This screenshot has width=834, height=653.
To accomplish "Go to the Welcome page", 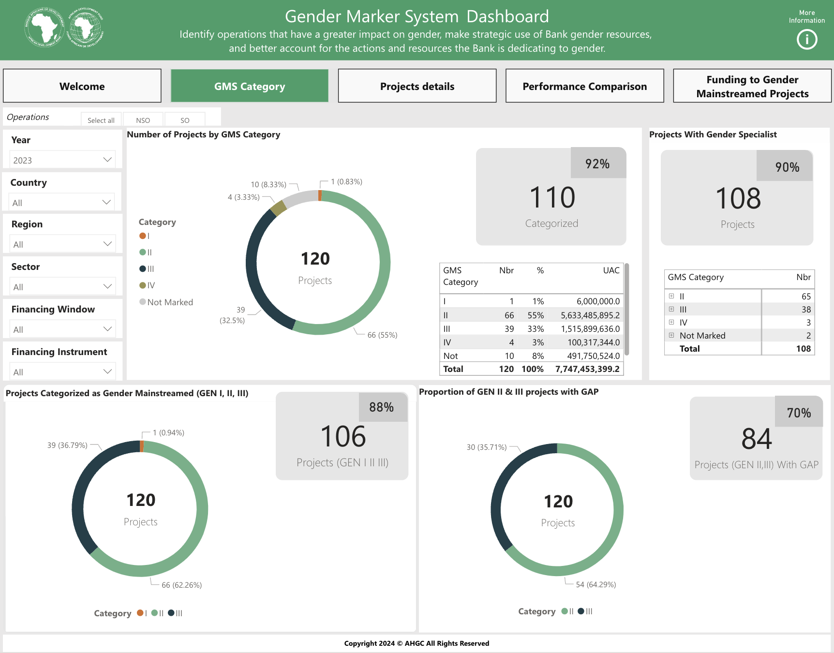I will tap(82, 86).
